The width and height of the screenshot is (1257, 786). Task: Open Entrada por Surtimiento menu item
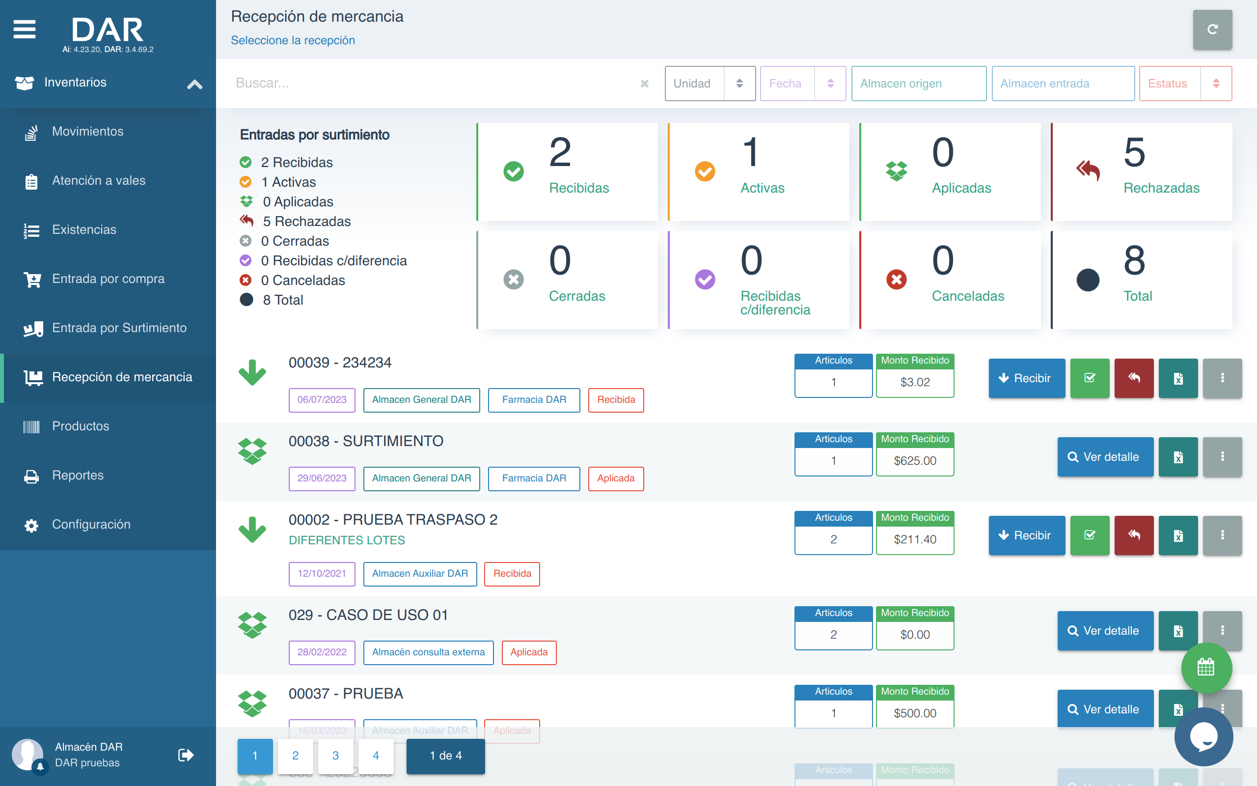click(108, 328)
